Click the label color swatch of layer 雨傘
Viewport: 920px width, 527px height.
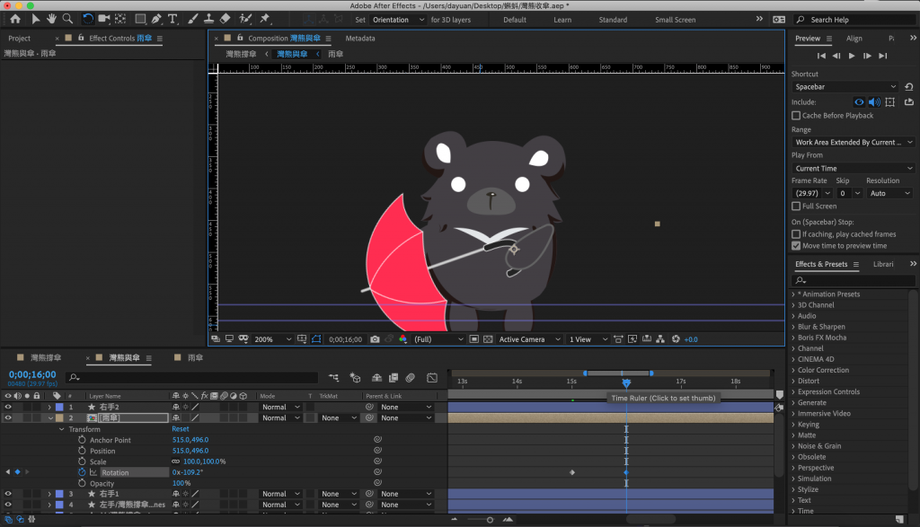point(59,418)
